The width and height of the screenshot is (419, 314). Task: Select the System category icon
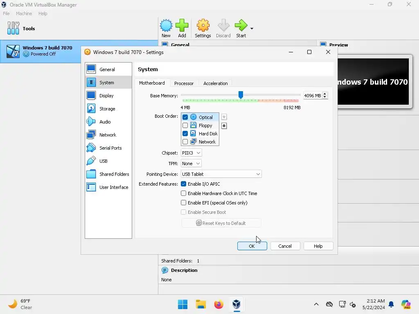(91, 82)
